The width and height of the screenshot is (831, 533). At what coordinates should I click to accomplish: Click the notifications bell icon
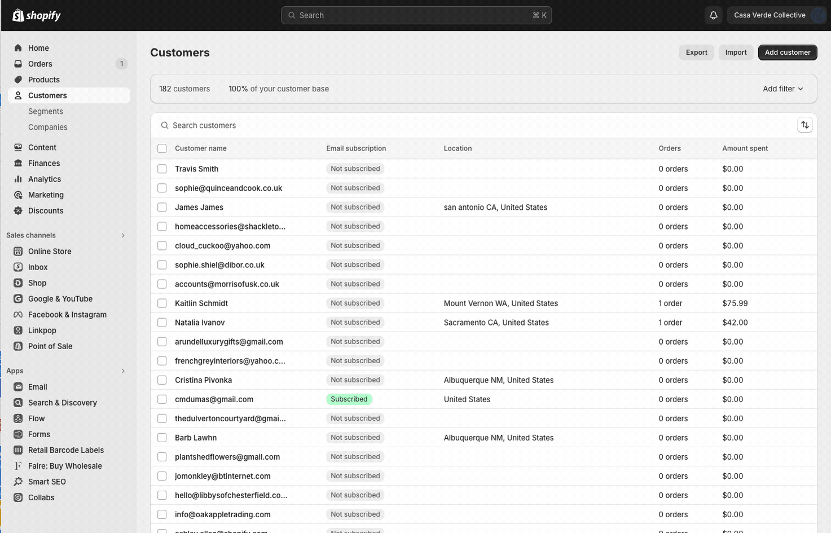pos(713,15)
